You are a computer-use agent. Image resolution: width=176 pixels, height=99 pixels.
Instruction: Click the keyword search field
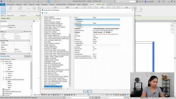pos(125,1)
